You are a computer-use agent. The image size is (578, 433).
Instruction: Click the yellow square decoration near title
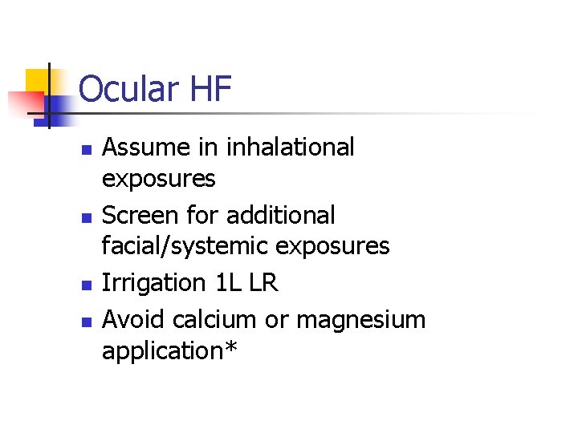click(x=36, y=79)
